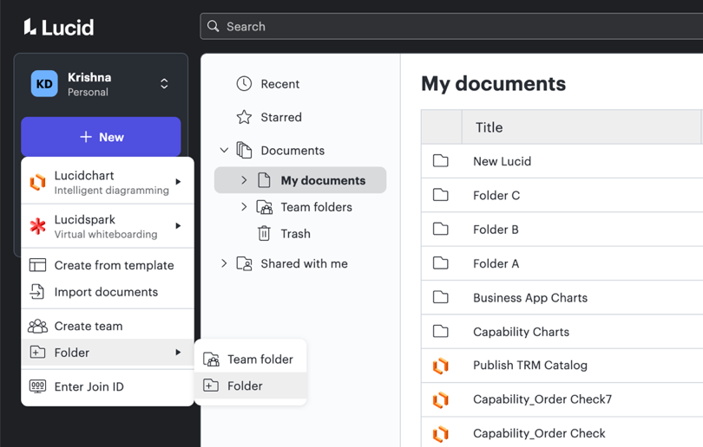Select Create team menu item
Image resolution: width=703 pixels, height=447 pixels.
[x=108, y=327]
